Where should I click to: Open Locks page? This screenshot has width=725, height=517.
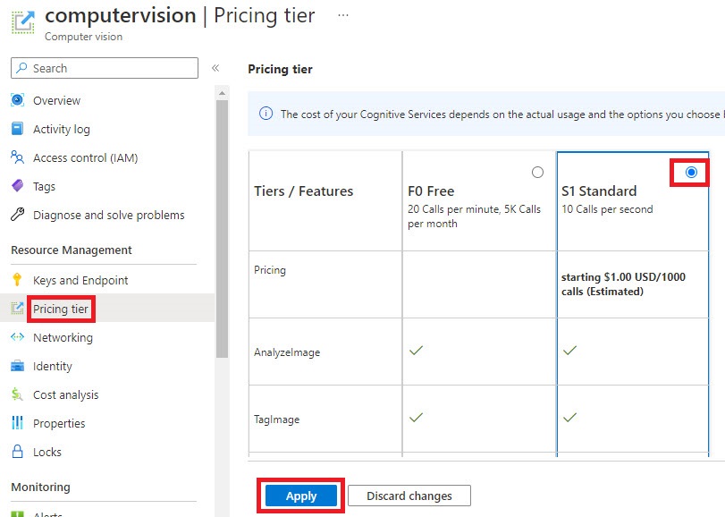(x=47, y=453)
